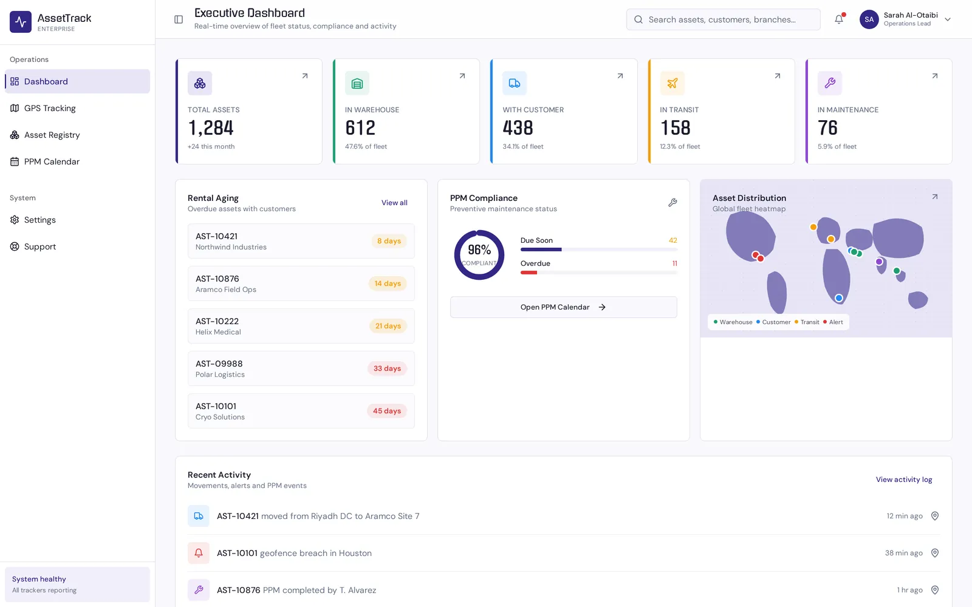Open Asset Registry in sidebar
The image size is (972, 607).
[x=77, y=135]
